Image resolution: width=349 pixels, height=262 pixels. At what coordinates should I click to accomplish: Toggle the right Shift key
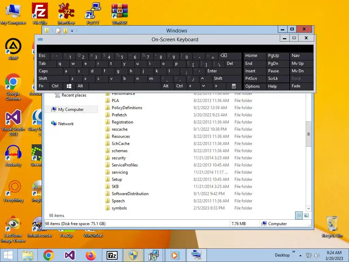[x=227, y=78]
